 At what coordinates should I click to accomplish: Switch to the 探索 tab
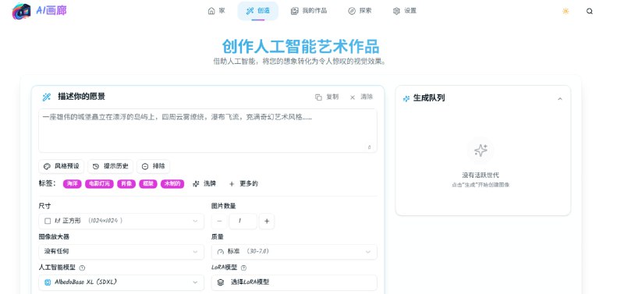click(x=360, y=11)
